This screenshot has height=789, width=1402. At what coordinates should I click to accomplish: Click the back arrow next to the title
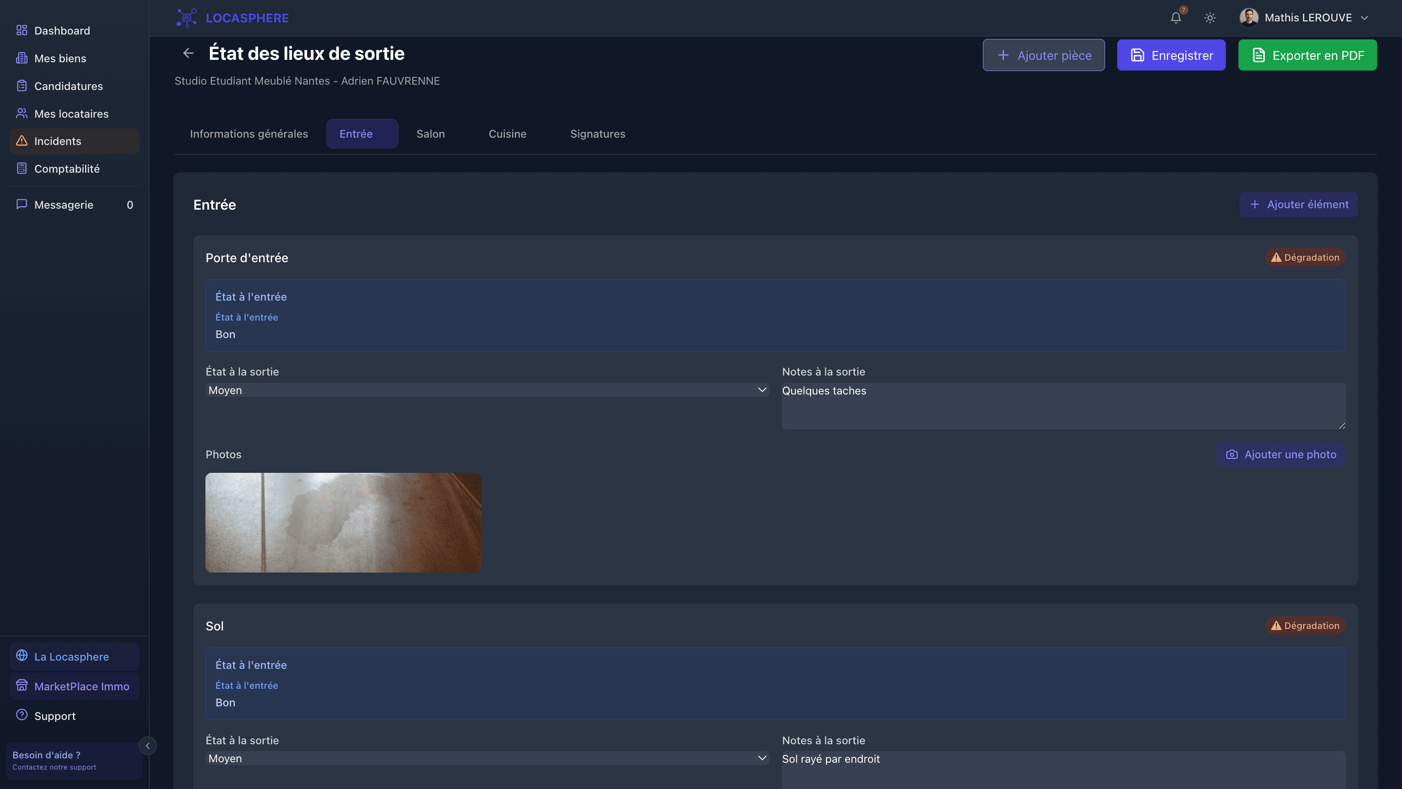click(x=188, y=54)
